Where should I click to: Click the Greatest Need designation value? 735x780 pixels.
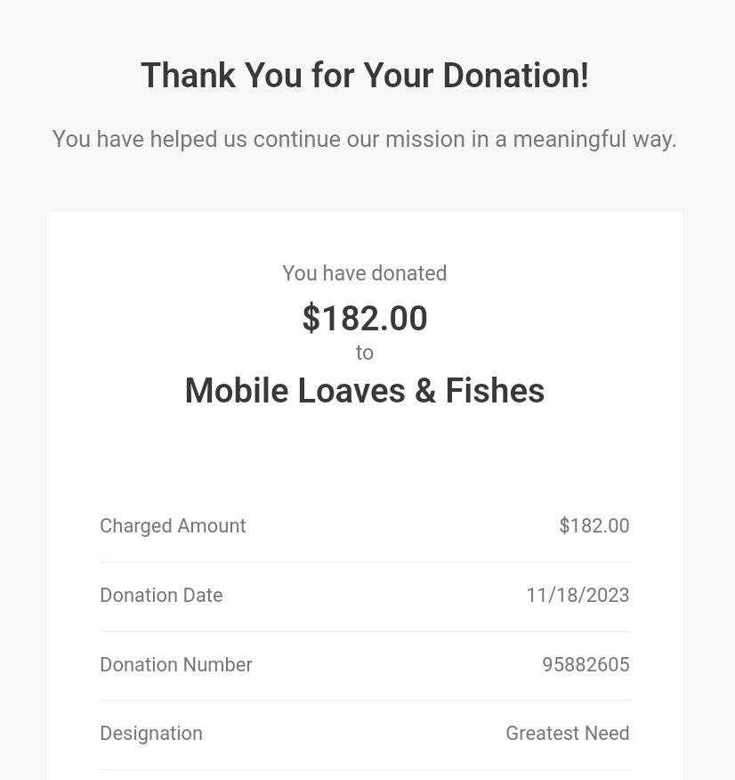tap(568, 733)
